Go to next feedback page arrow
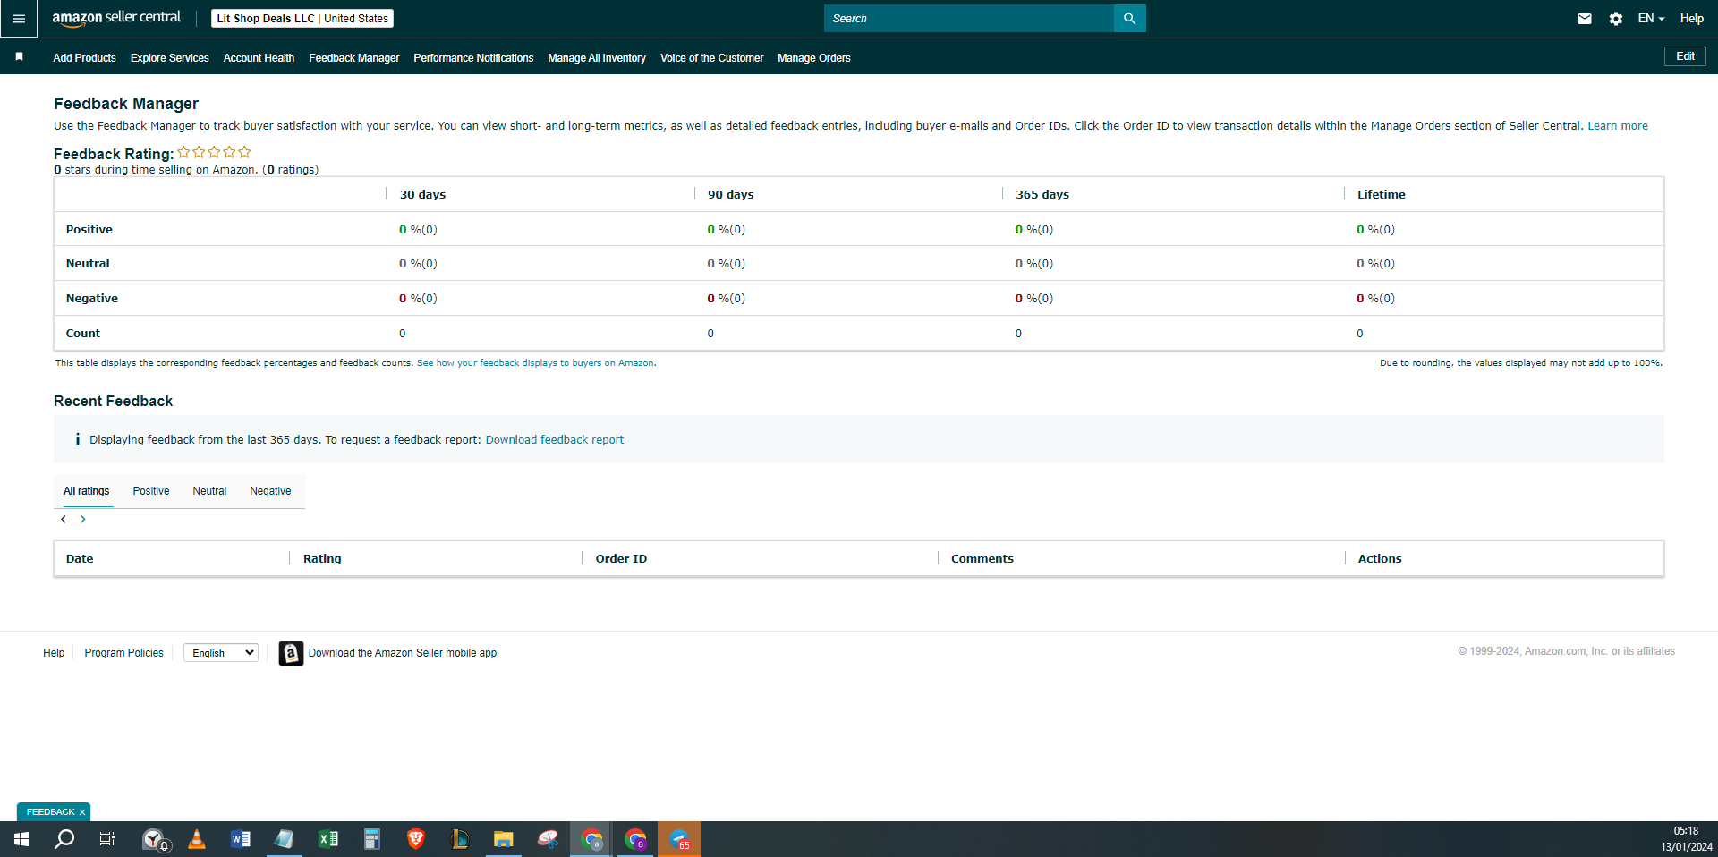This screenshot has height=857, width=1718. 83,519
